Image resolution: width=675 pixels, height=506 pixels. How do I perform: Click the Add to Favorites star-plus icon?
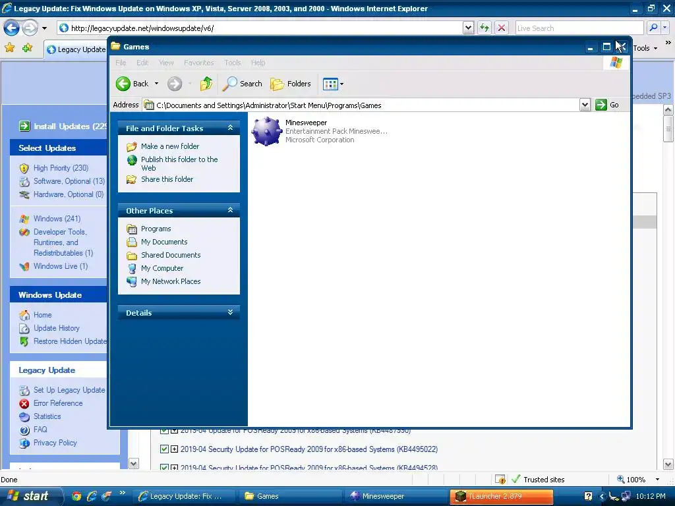(x=28, y=47)
